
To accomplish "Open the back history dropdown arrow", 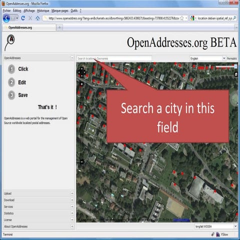I will click(17, 18).
